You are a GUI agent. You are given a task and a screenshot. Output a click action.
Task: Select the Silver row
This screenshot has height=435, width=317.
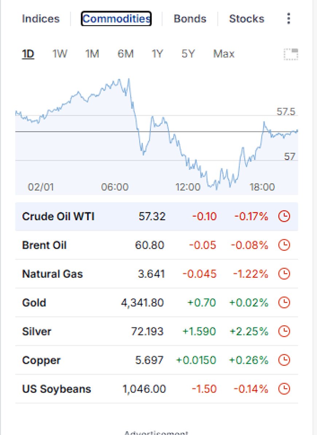[157, 331]
